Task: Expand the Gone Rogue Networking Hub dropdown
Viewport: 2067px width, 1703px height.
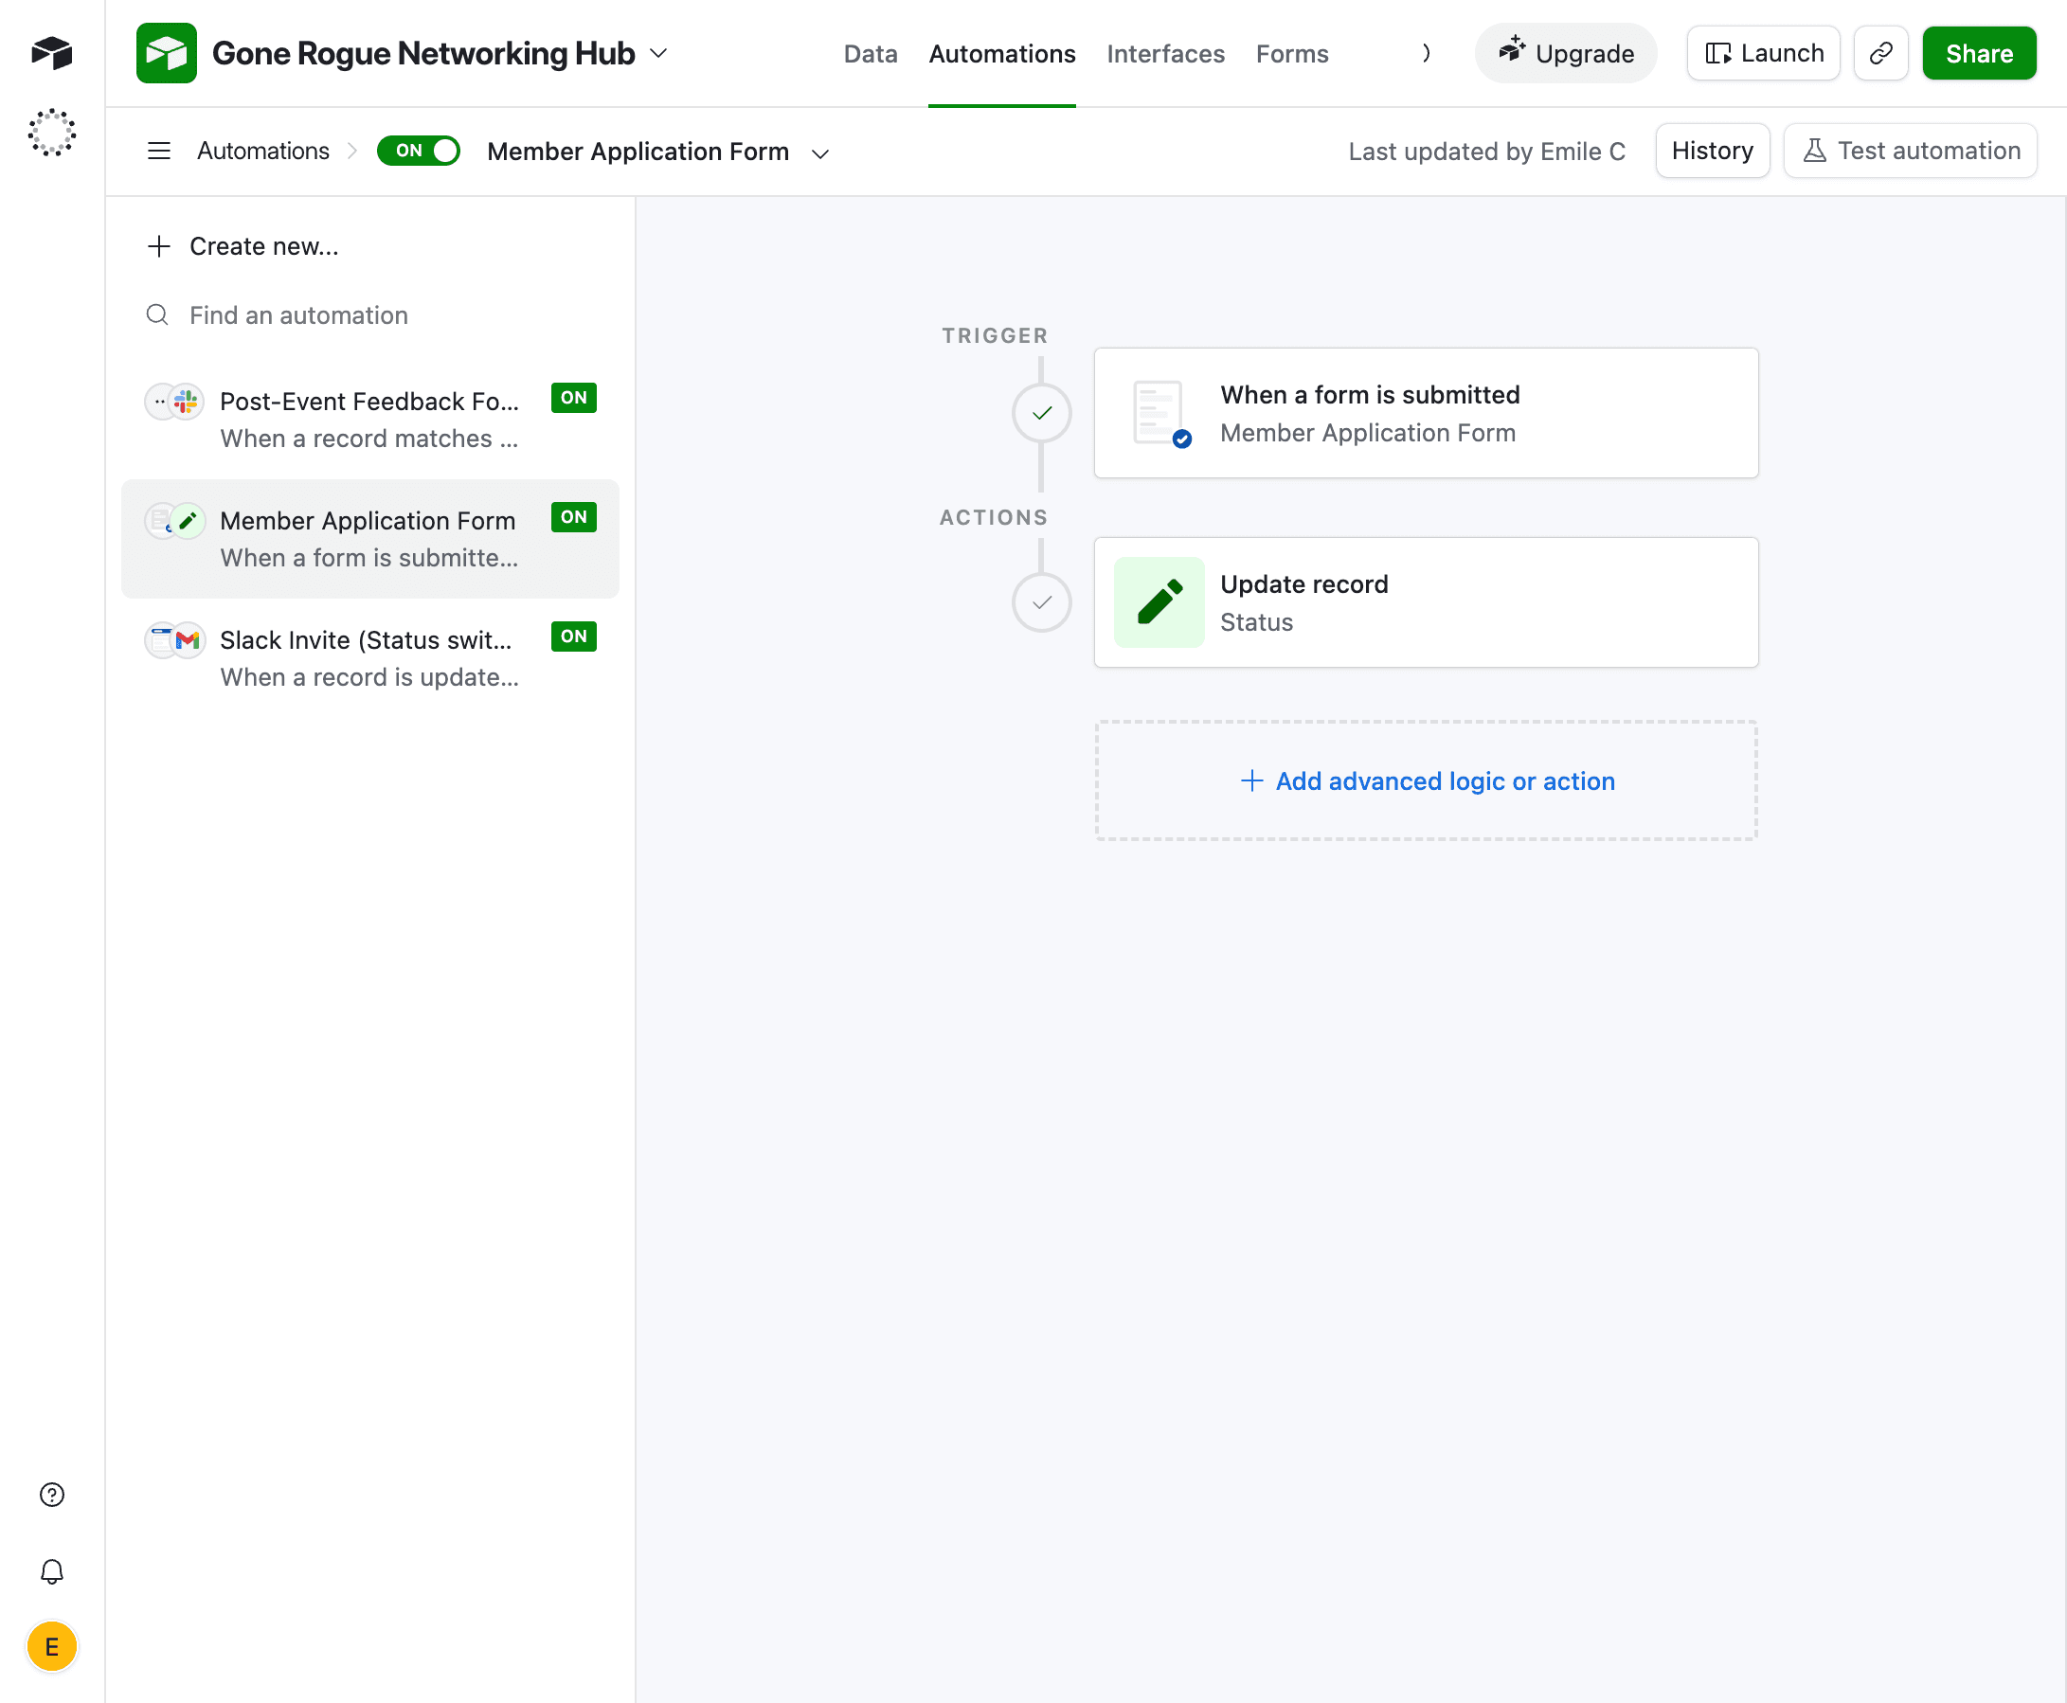Action: [659, 53]
